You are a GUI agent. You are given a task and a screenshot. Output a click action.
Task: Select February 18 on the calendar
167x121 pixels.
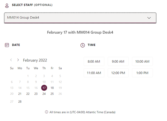(x=52, y=88)
